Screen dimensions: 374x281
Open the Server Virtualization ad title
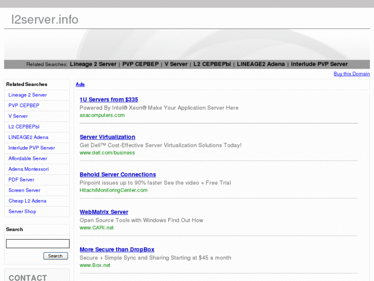coord(108,137)
